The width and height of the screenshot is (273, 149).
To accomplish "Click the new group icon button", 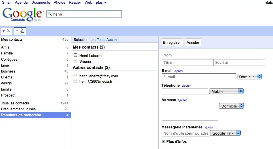I will tap(20, 31).
